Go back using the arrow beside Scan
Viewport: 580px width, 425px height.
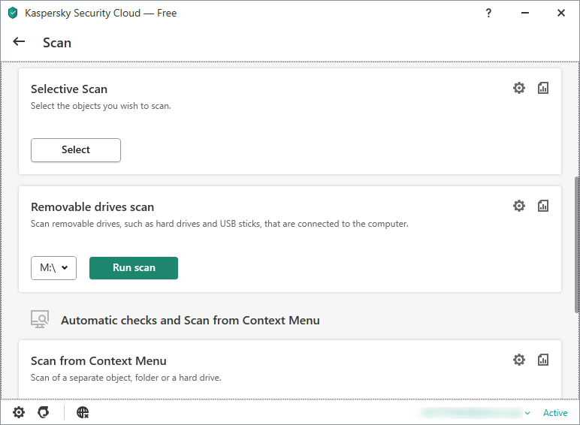[x=19, y=42]
